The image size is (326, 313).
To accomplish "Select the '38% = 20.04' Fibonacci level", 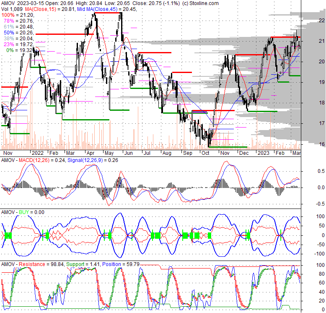I will click(18, 39).
